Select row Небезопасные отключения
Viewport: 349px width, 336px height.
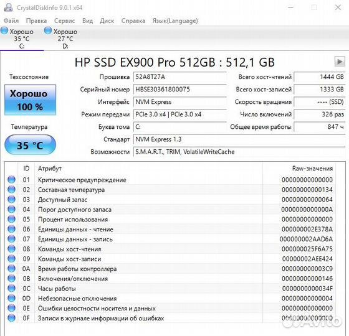(170, 298)
